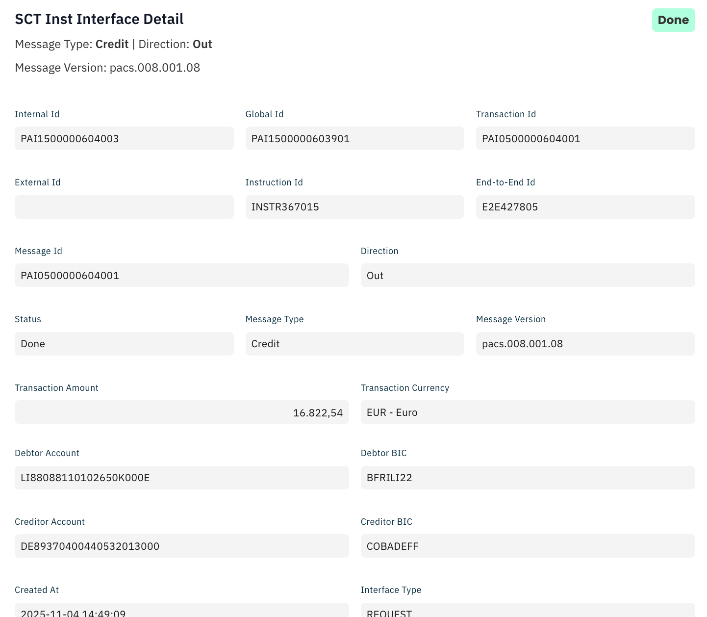Select the Message Type Credit field
This screenshot has height=617, width=707.
(x=354, y=344)
